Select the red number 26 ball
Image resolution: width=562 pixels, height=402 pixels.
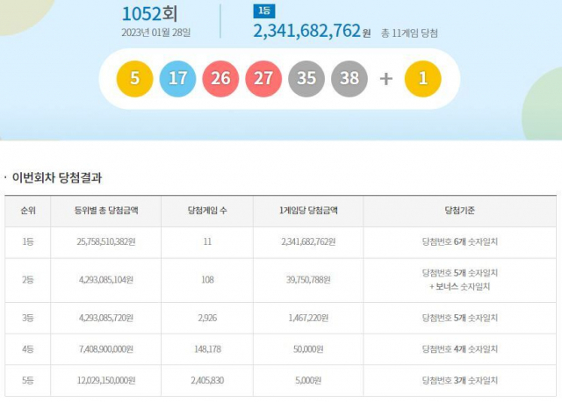tap(220, 79)
